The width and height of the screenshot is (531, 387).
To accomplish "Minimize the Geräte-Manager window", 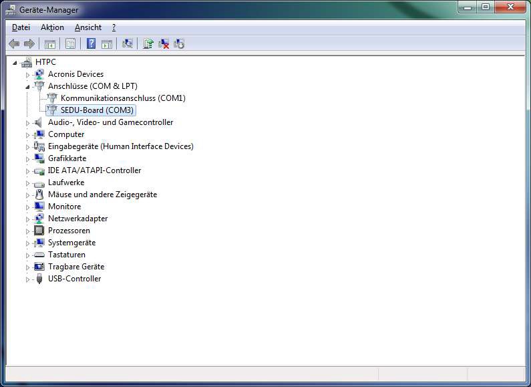I will [x=468, y=7].
